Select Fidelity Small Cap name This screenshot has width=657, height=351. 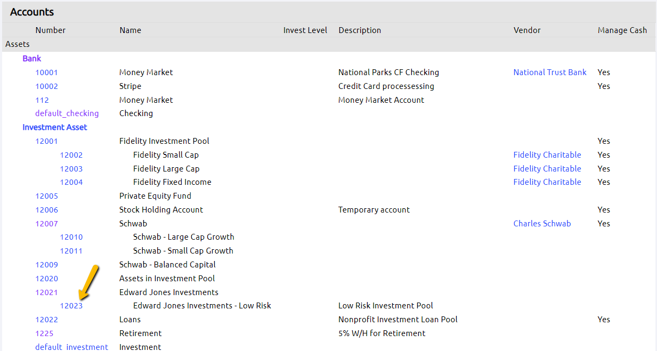point(166,155)
